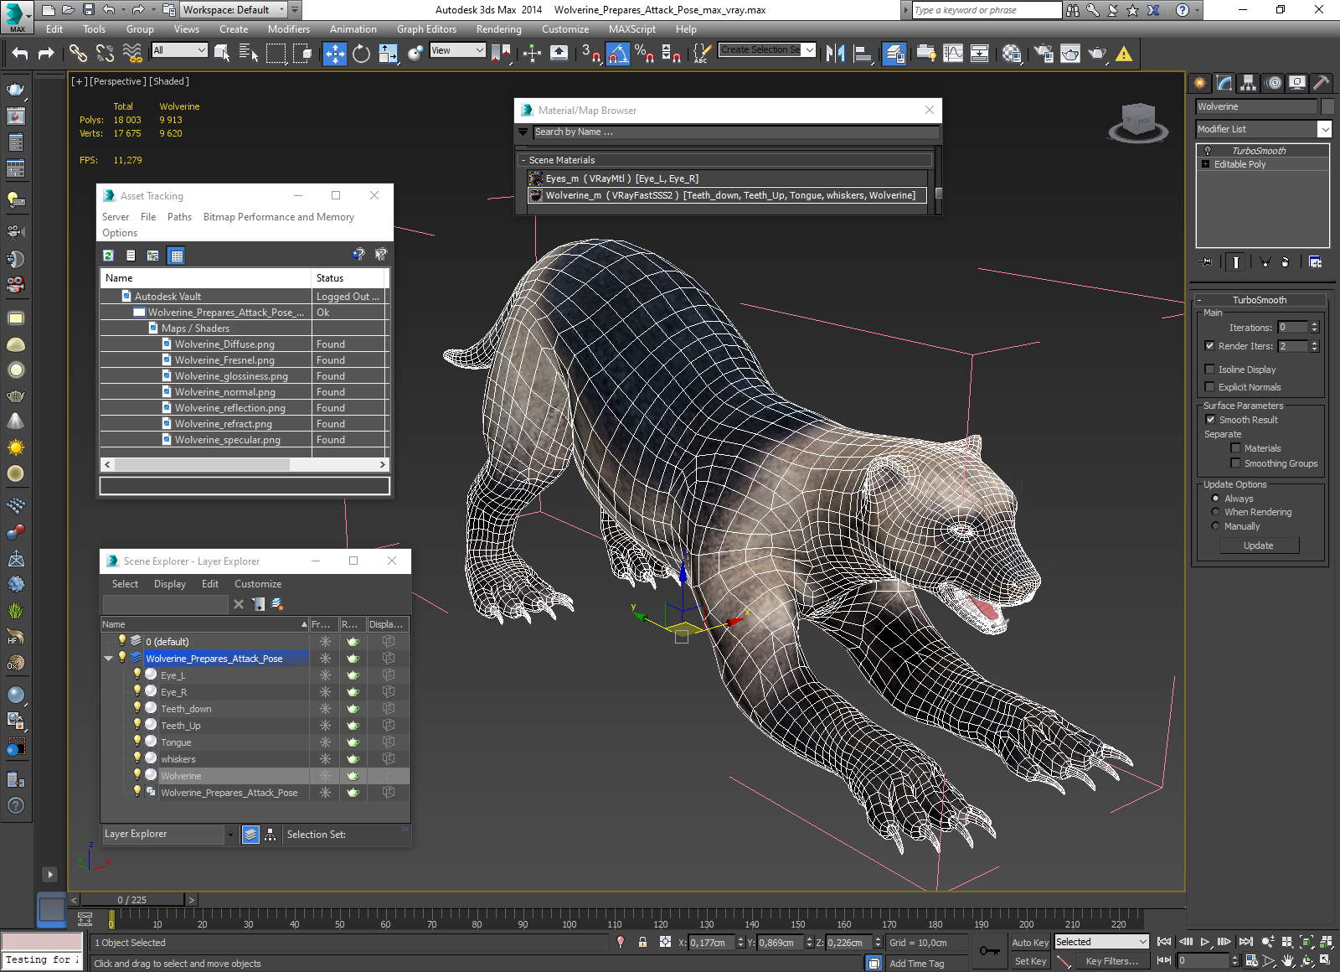Clear the Layer Explorer search filter X
This screenshot has height=972, width=1340.
tap(239, 604)
